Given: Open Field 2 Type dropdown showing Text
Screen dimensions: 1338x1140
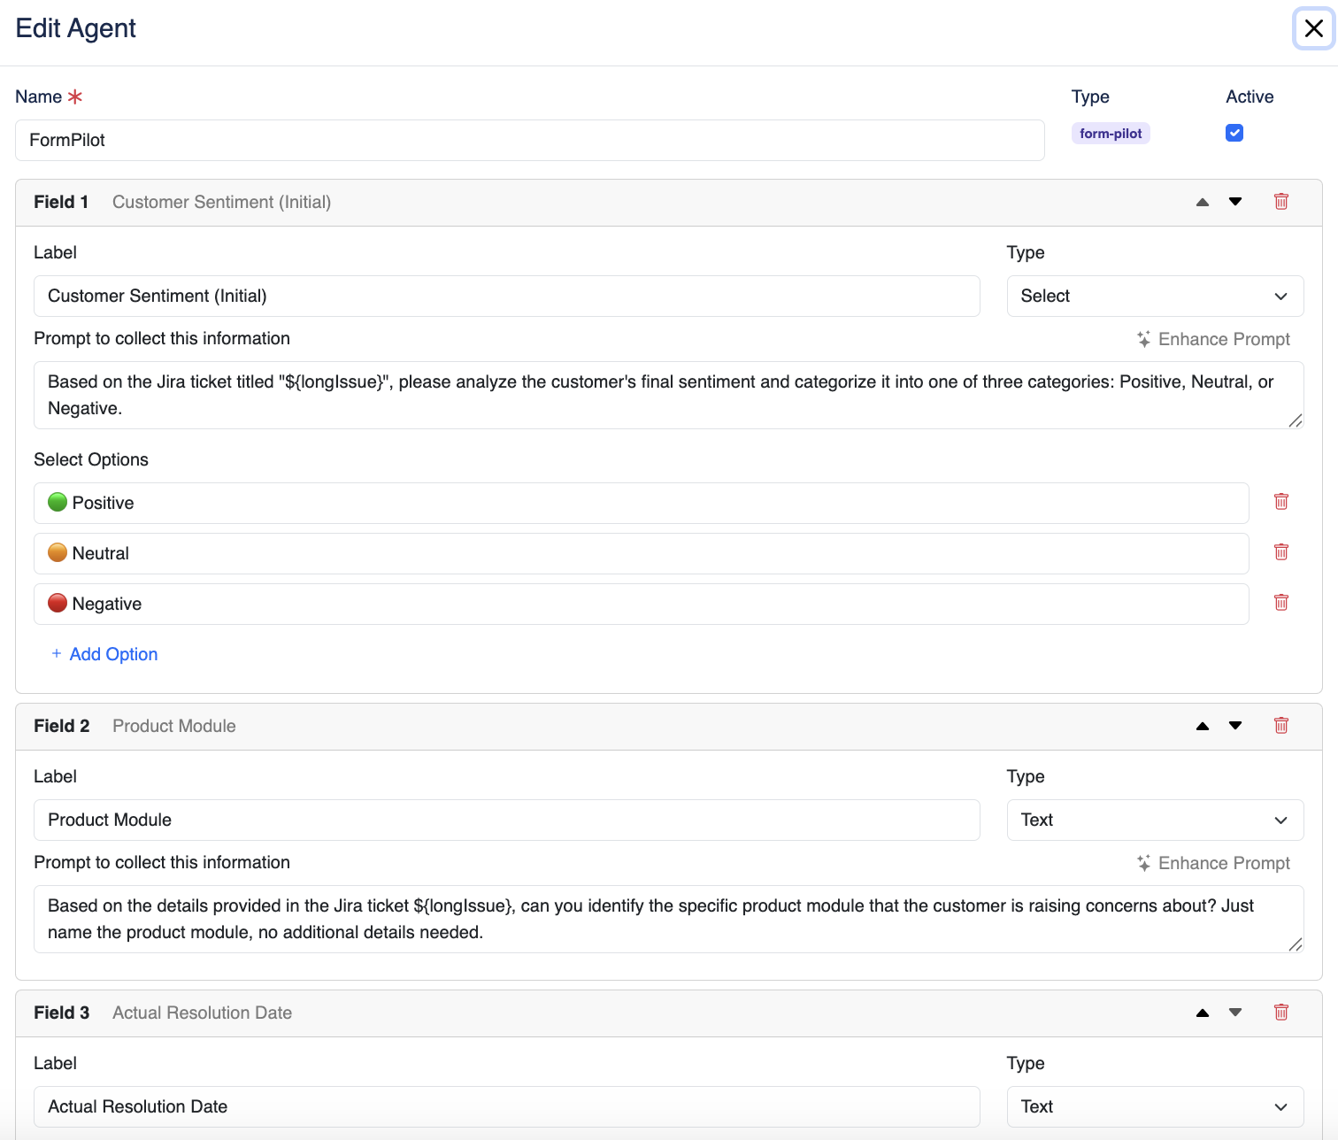Looking at the screenshot, I should pos(1154,820).
